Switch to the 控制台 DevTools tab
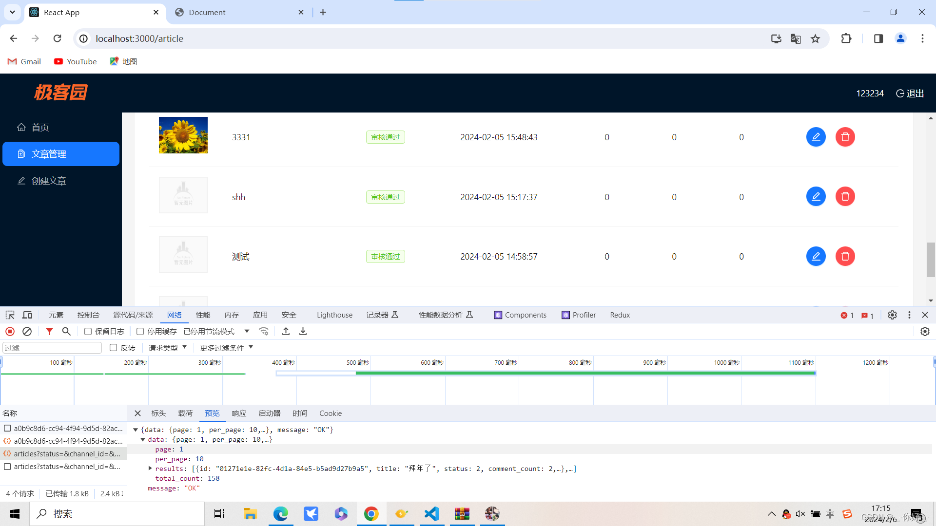 click(88, 315)
